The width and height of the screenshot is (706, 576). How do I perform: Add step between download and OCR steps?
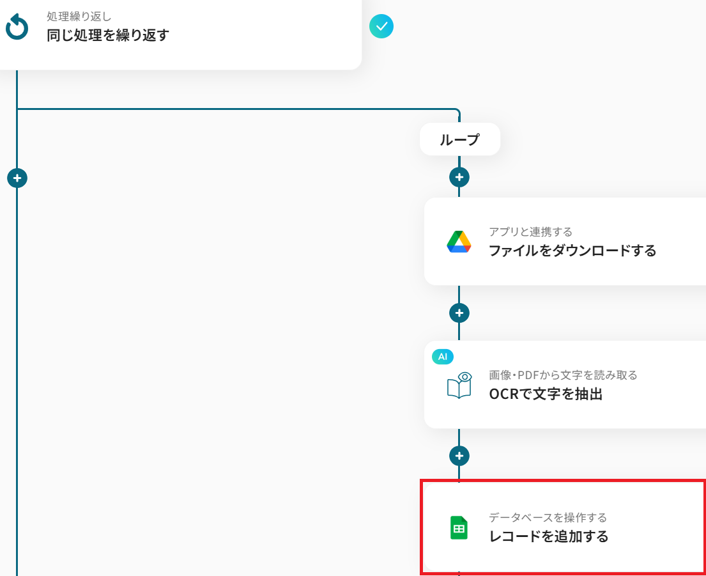coord(459,313)
